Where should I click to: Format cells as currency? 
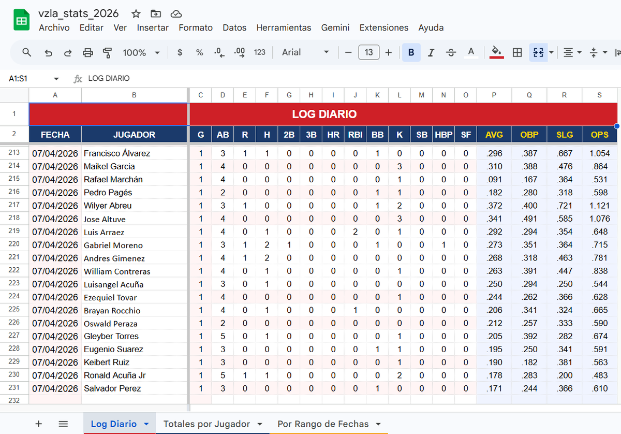tap(180, 52)
